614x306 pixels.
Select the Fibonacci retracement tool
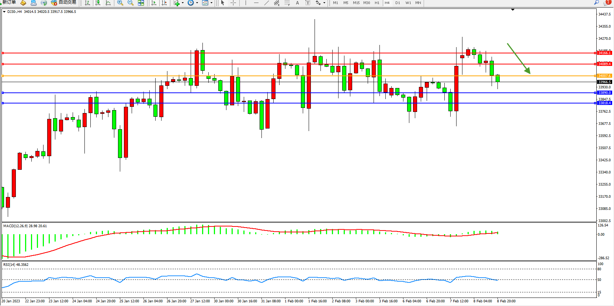[287, 3]
